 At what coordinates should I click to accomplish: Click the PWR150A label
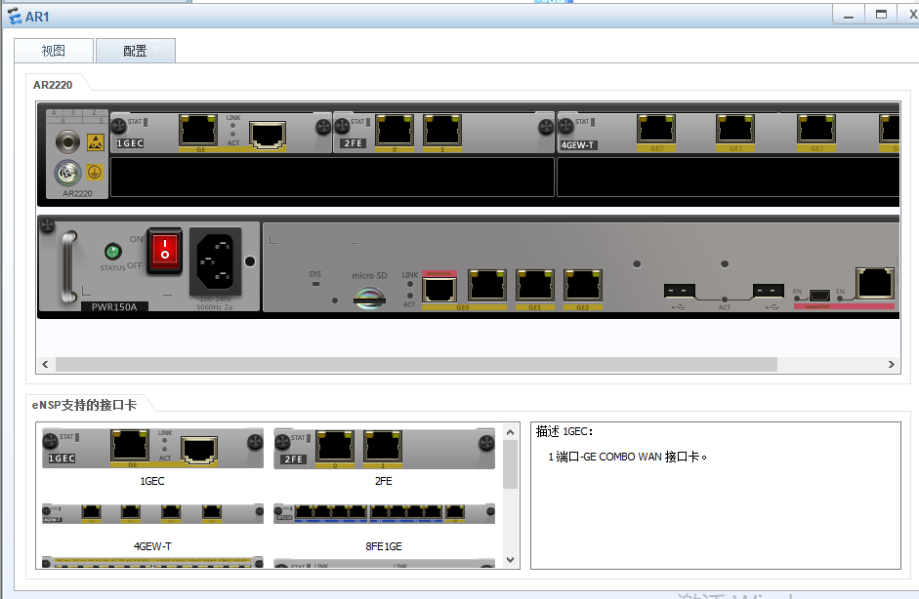pos(114,307)
